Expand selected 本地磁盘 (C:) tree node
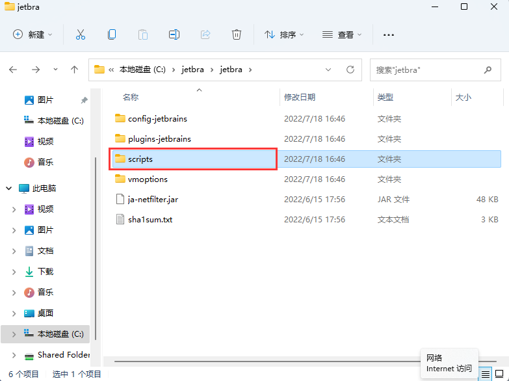 click(x=14, y=334)
